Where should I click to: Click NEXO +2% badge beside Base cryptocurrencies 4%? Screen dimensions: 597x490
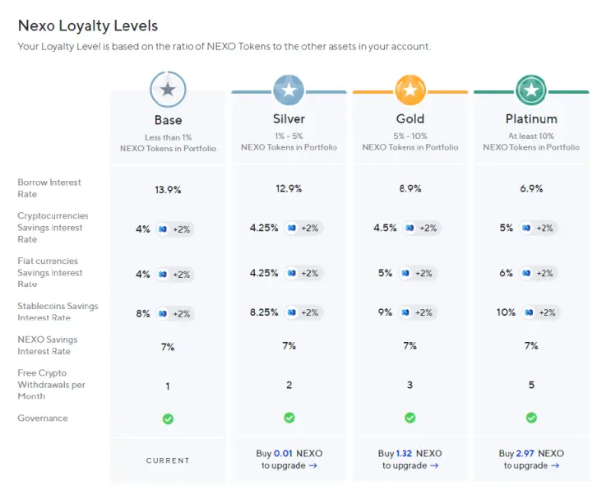[x=175, y=229]
